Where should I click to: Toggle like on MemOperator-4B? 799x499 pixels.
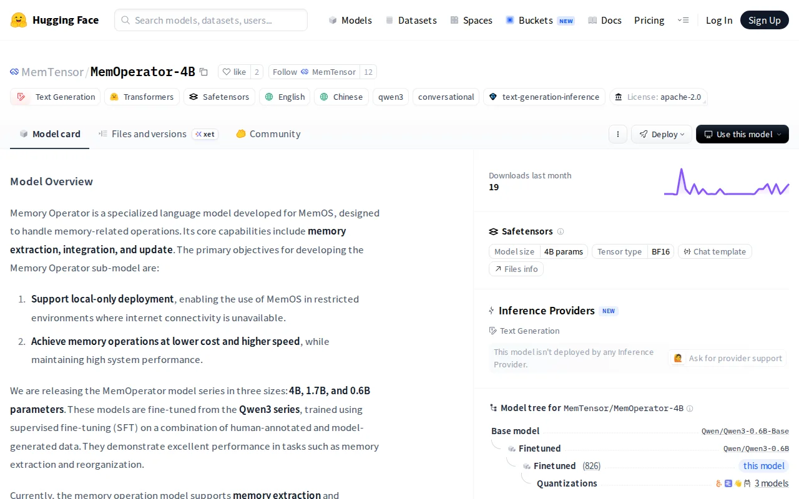(234, 72)
